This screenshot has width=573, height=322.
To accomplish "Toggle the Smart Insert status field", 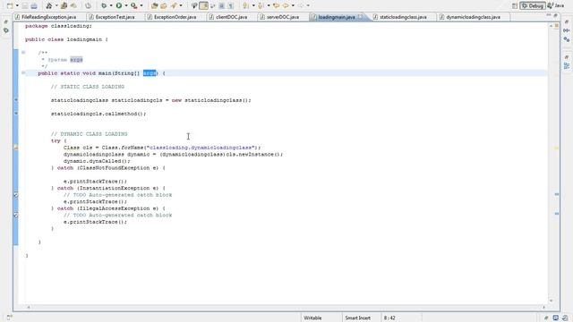I will (x=361, y=318).
